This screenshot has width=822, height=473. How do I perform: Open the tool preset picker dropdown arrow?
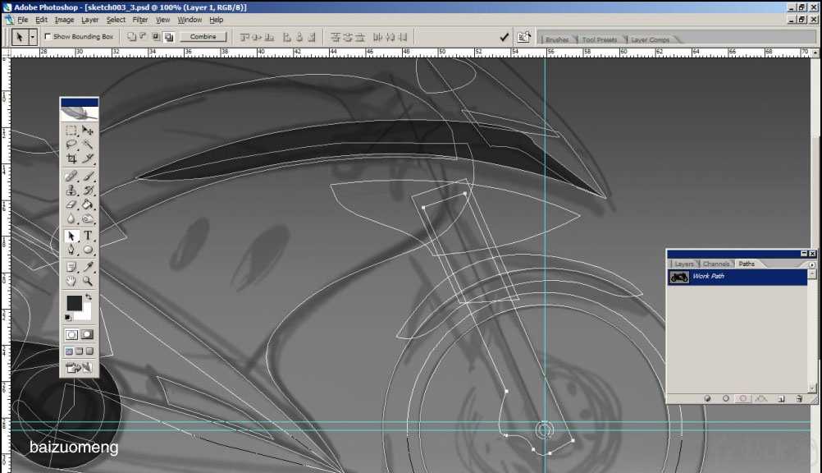(33, 37)
